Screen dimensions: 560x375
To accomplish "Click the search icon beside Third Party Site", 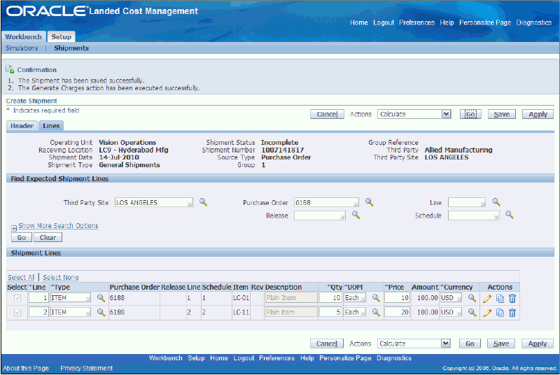I will coord(204,203).
